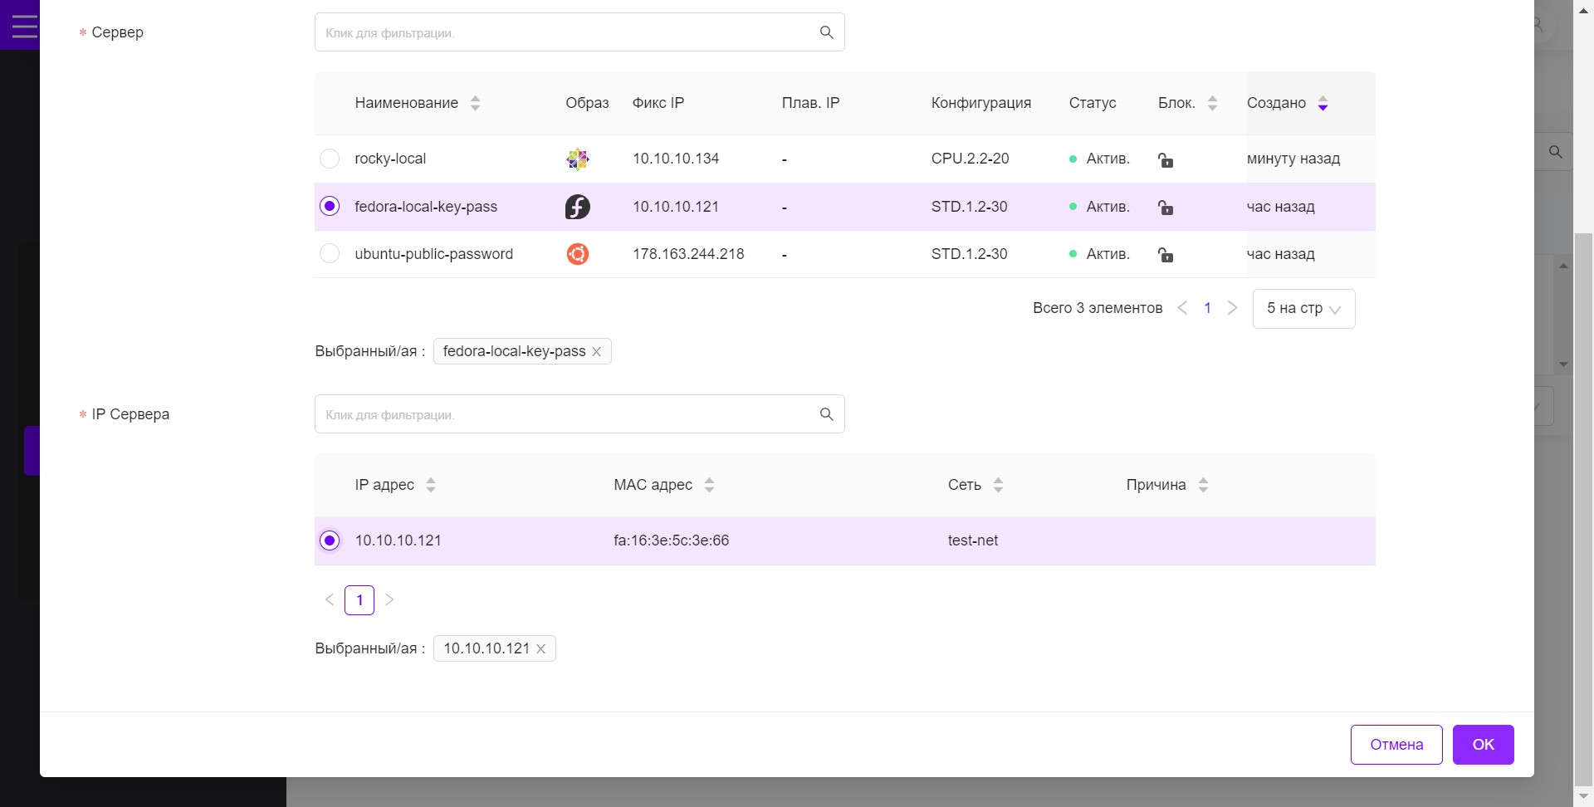The image size is (1594, 807).
Task: Select fedora-local-key-pass radio button
Action: [x=330, y=206]
